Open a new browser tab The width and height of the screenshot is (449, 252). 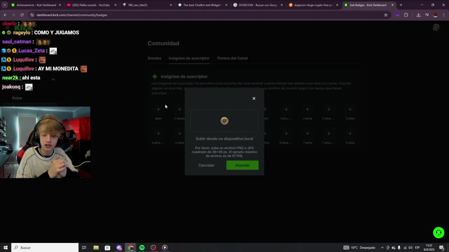pos(401,5)
